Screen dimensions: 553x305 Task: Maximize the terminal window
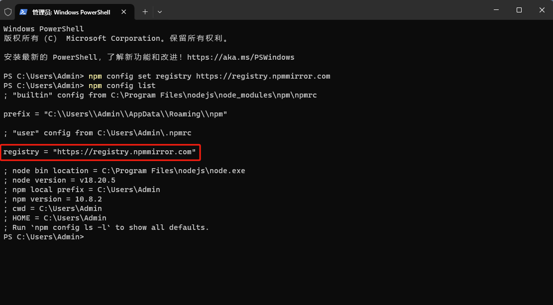[519, 10]
